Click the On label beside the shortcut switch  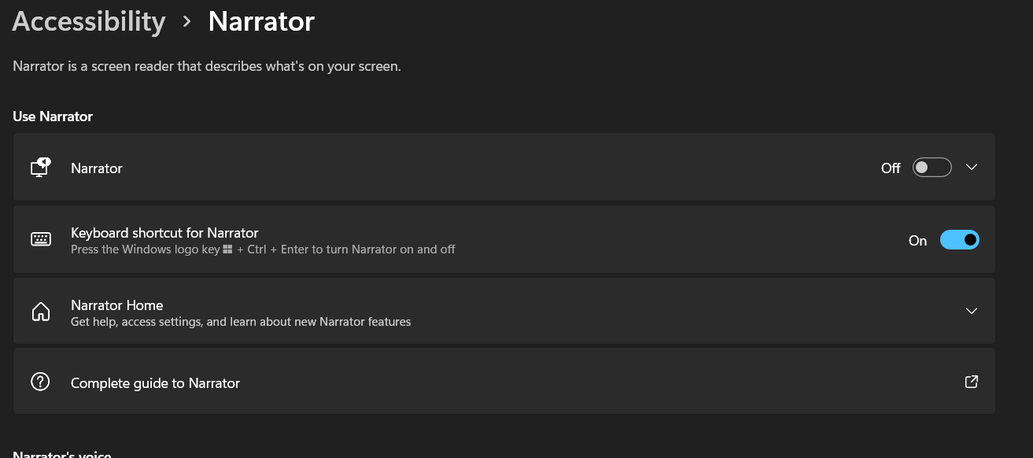[918, 241]
